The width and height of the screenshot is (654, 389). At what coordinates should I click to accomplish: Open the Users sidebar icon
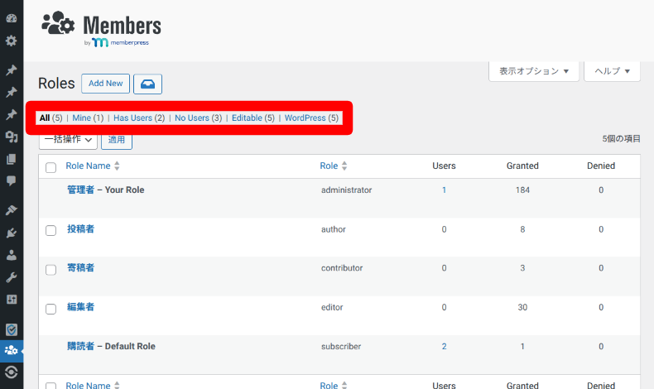click(x=12, y=255)
